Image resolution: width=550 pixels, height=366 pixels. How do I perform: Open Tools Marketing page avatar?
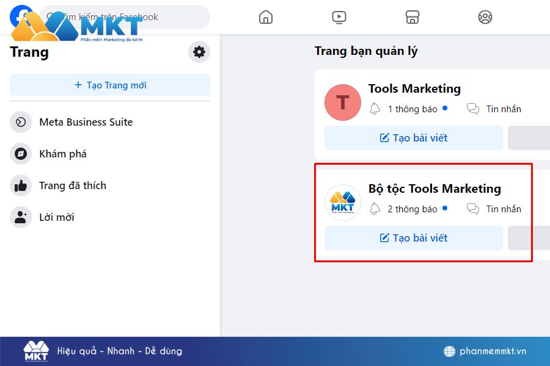click(x=343, y=102)
